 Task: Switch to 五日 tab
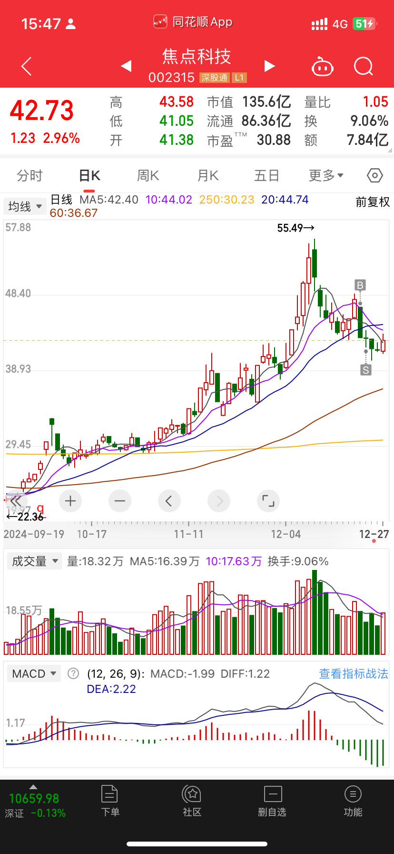pyautogui.click(x=266, y=175)
